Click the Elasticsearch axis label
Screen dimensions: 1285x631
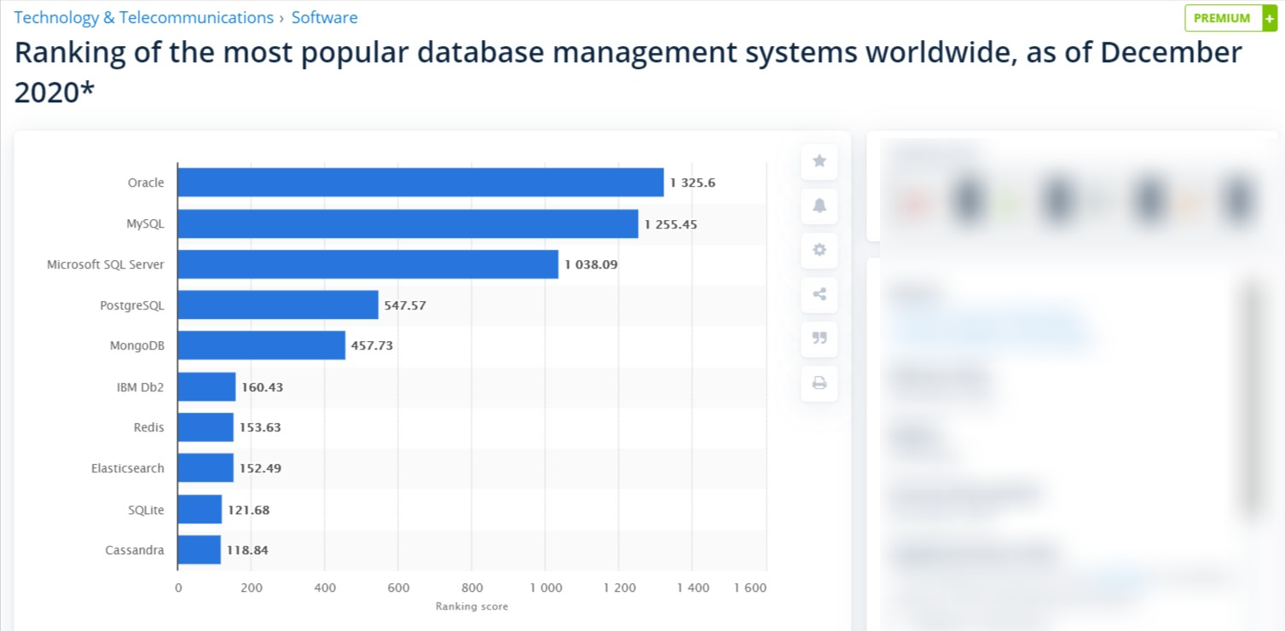128,468
